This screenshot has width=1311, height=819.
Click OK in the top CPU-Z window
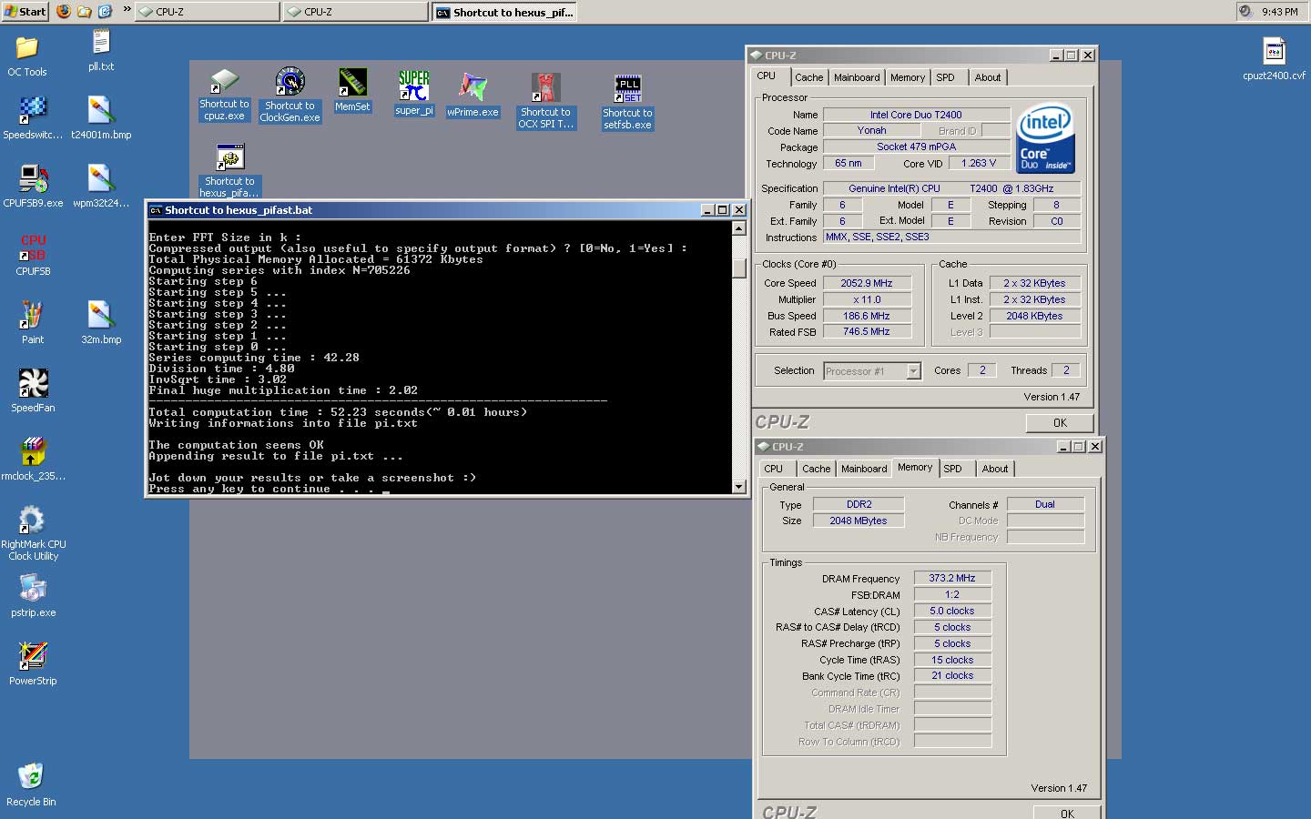(x=1060, y=423)
